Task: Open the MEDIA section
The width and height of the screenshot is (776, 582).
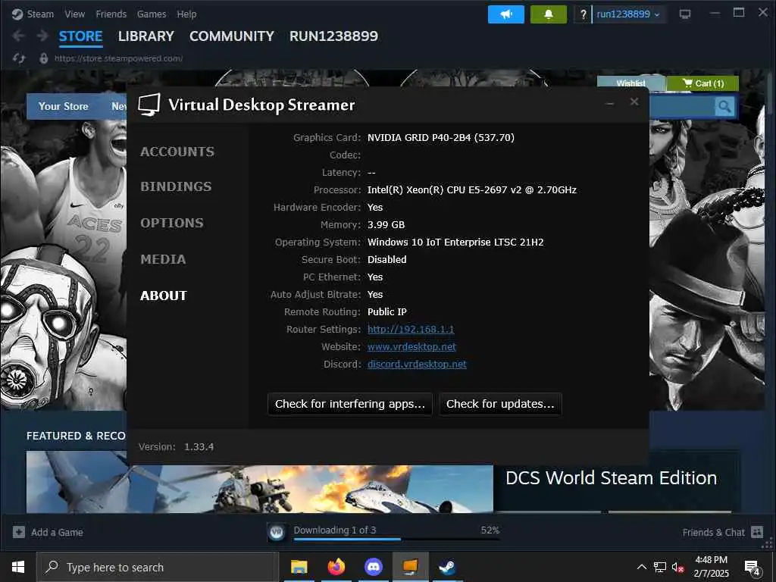Action: pos(163,259)
